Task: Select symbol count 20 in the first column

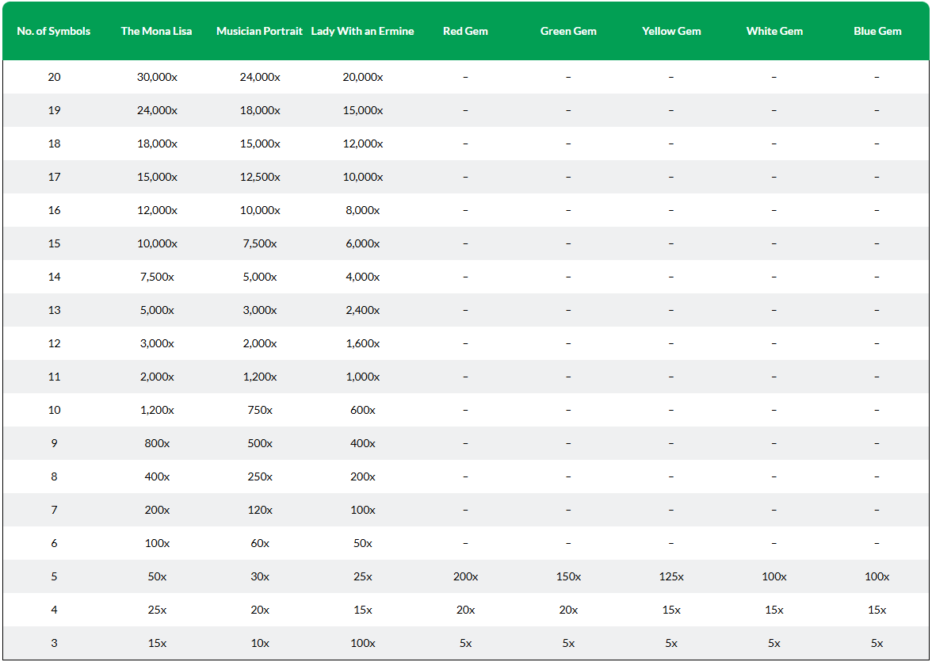Action: click(54, 78)
